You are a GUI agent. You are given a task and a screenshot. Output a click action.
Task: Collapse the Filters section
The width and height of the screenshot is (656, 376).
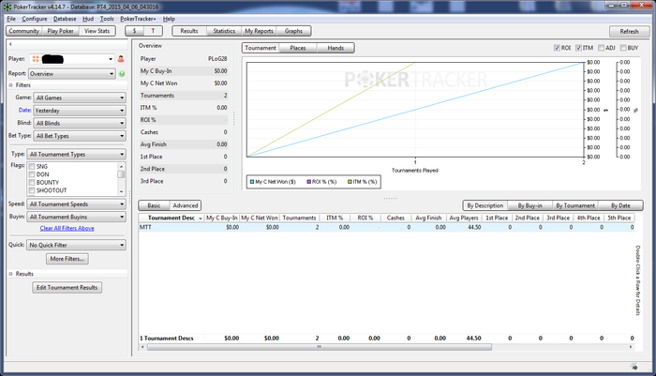(x=11, y=85)
